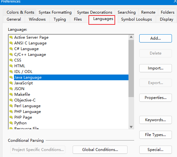Click the icon beside Java Language

coord(11,77)
